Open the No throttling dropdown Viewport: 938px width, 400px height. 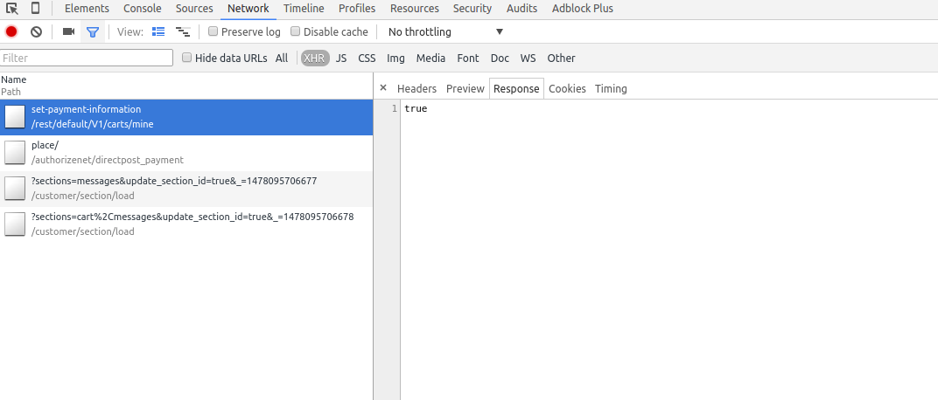point(445,31)
